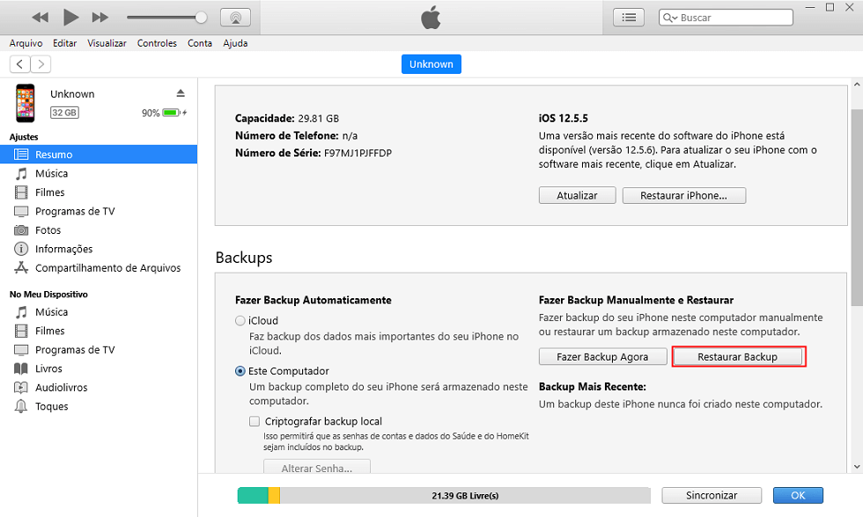
Task: Click the battery status icon
Action: pyautogui.click(x=172, y=113)
